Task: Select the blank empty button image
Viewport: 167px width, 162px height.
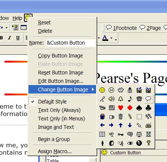Action: [139, 117]
